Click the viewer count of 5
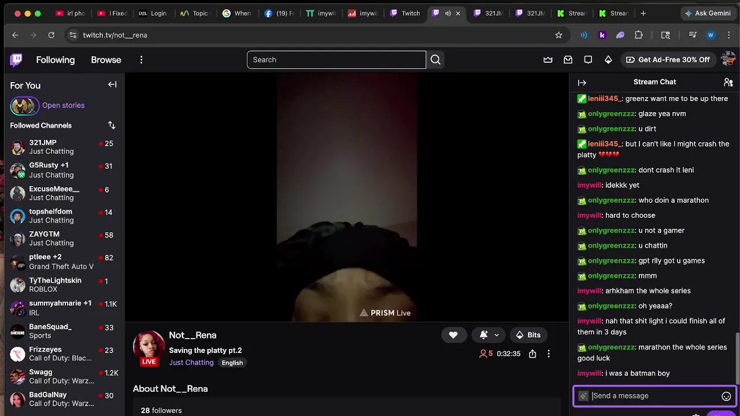This screenshot has height=416, width=740. [486, 354]
